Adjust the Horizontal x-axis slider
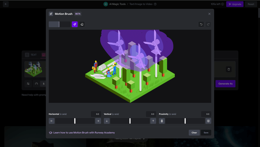The image size is (260, 147). (75, 121)
